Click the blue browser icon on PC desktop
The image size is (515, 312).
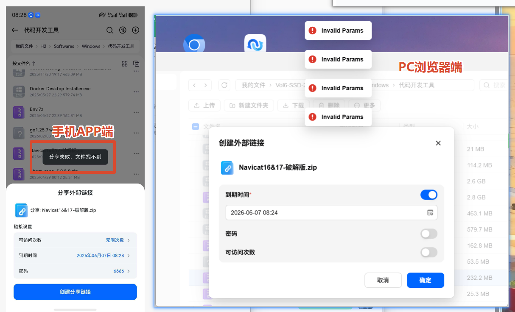(194, 45)
